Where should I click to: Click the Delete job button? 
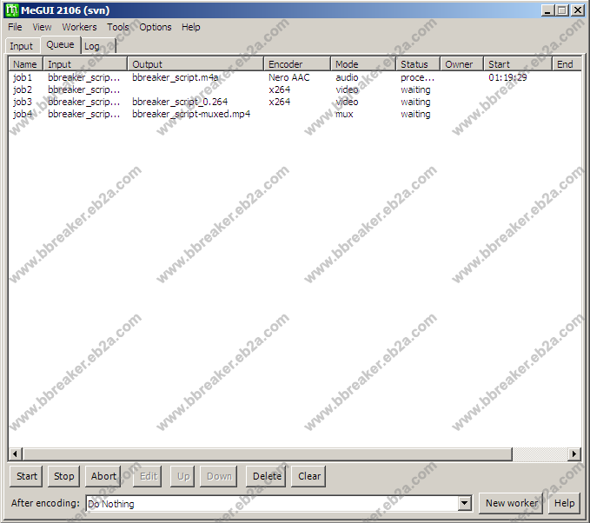(x=267, y=476)
